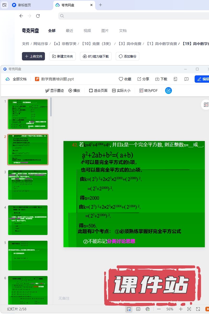
Task: Reload the page with browser refresh icon
Action: coord(38,16)
